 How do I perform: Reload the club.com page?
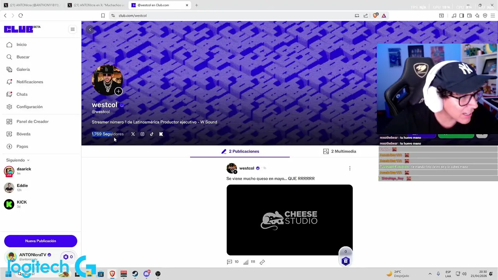coord(21,16)
